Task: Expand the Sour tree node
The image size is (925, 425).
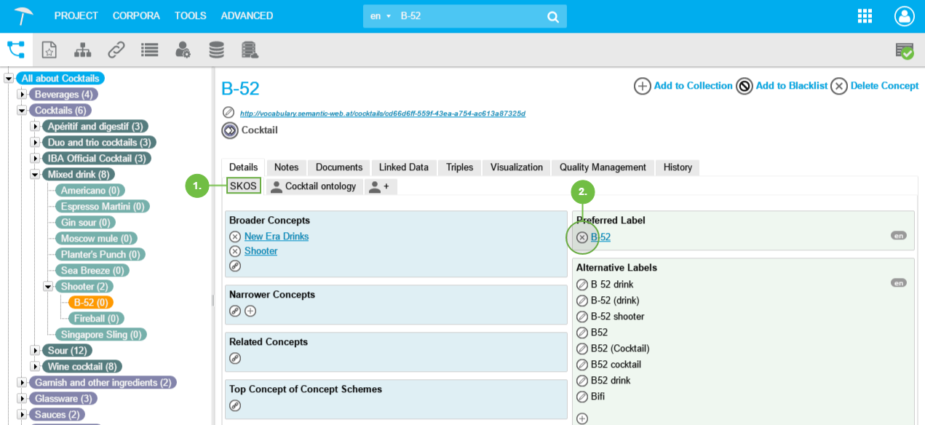Action: [35, 351]
